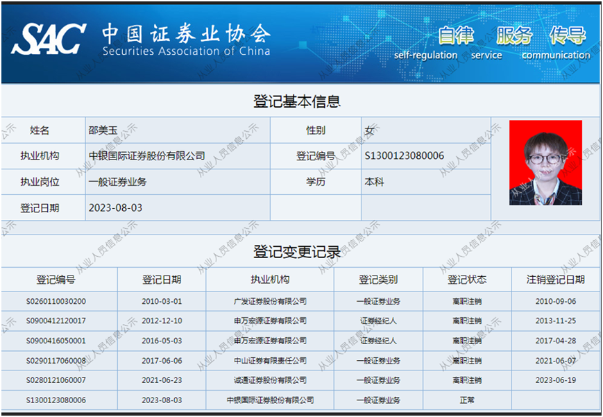Click 证券经纪人 in the S0900412120017 row
The height and width of the screenshot is (417, 603).
(378, 321)
